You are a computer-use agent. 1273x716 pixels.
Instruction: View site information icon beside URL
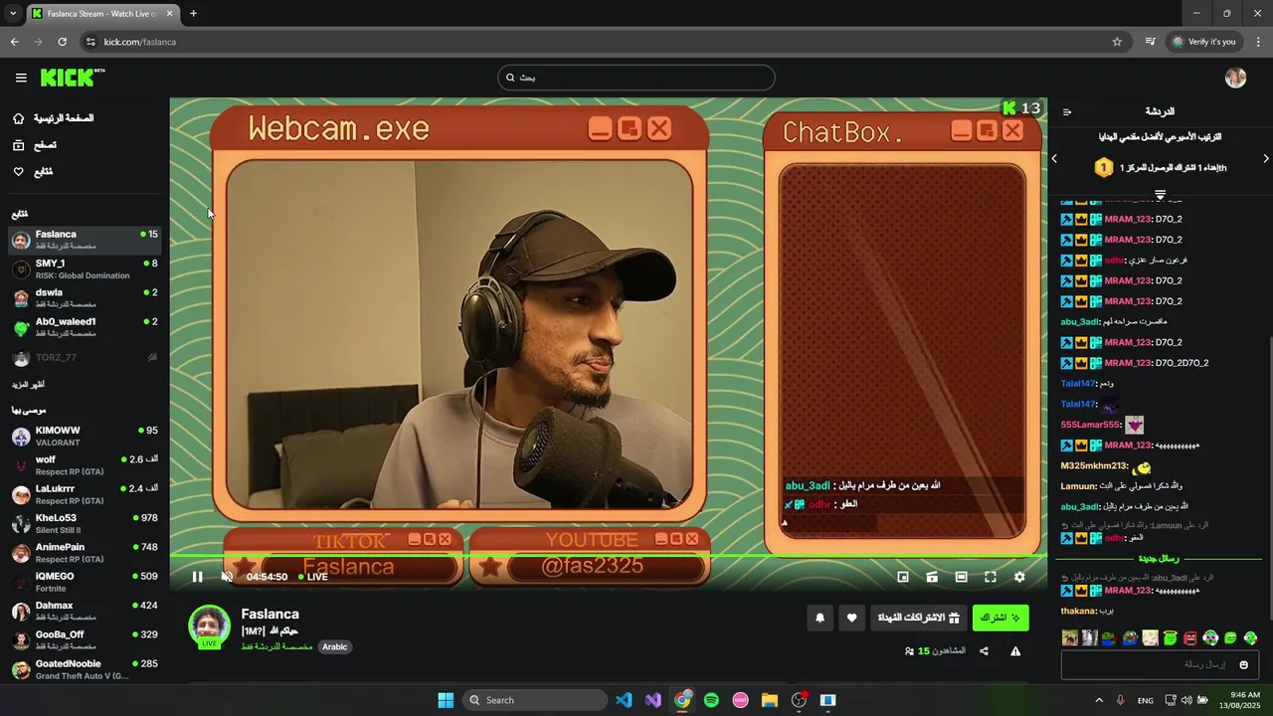pyautogui.click(x=91, y=42)
